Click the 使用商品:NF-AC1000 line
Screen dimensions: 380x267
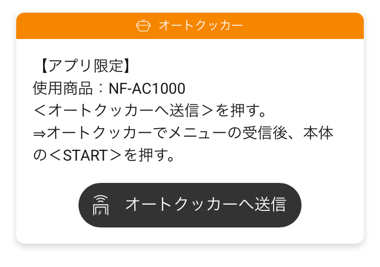pyautogui.click(x=109, y=88)
